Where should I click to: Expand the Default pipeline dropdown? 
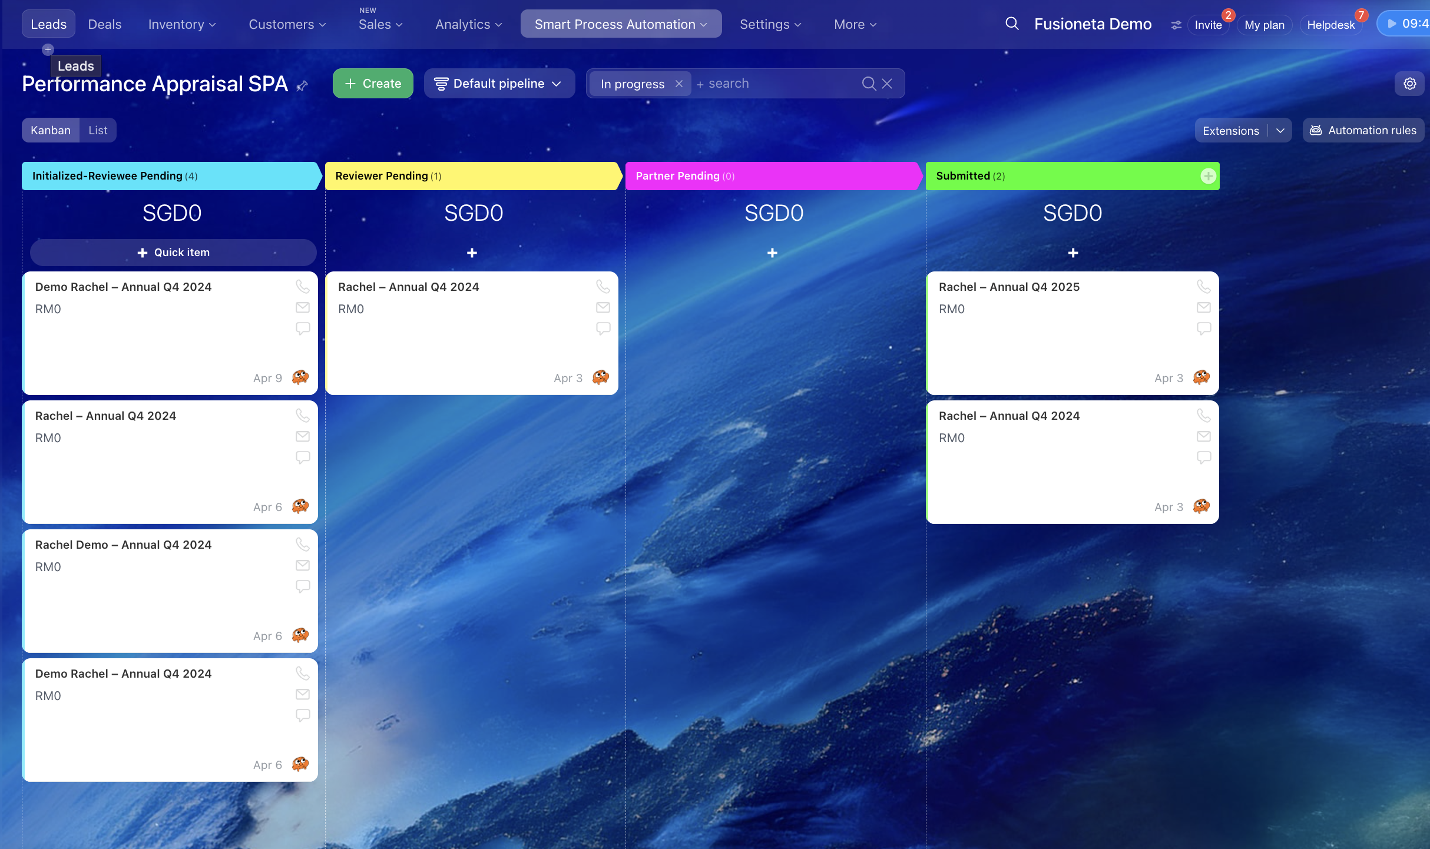pyautogui.click(x=499, y=84)
